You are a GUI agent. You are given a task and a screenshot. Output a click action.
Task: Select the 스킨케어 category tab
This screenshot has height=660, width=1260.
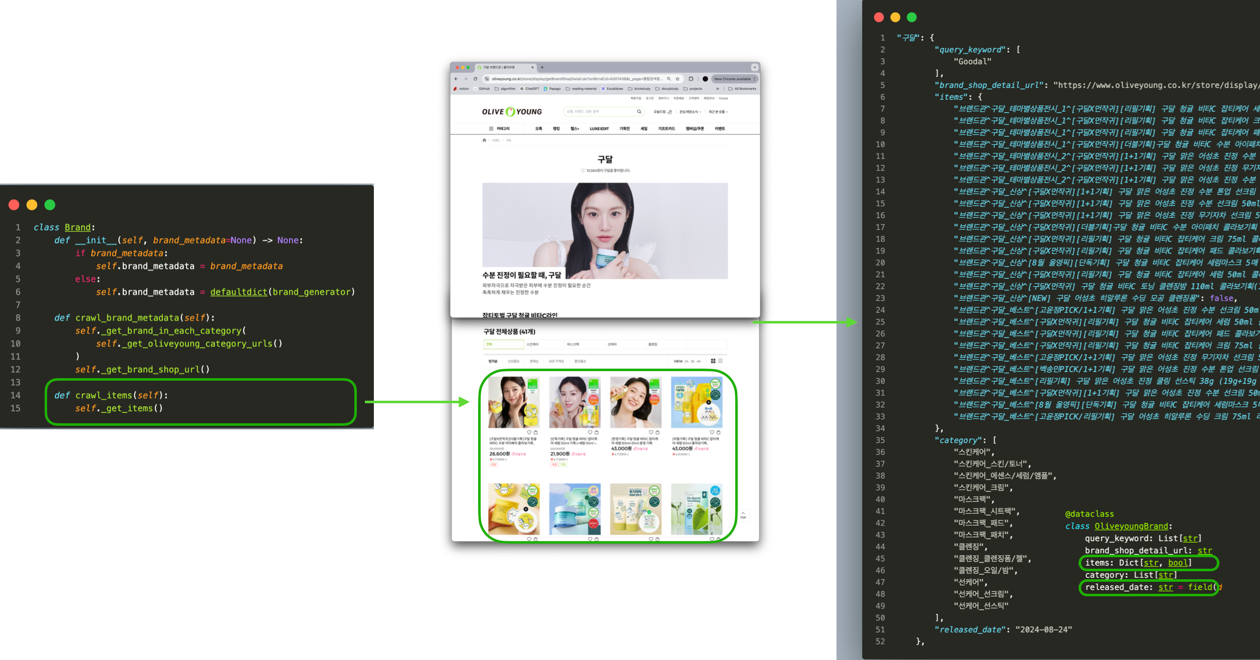(x=532, y=345)
